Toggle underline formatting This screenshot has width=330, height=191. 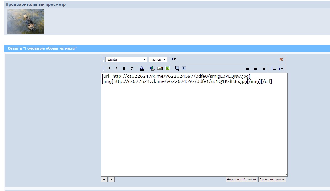(124, 68)
